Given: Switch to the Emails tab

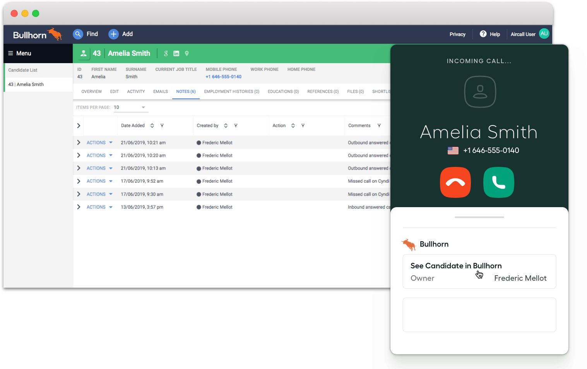Looking at the screenshot, I should [x=161, y=91].
